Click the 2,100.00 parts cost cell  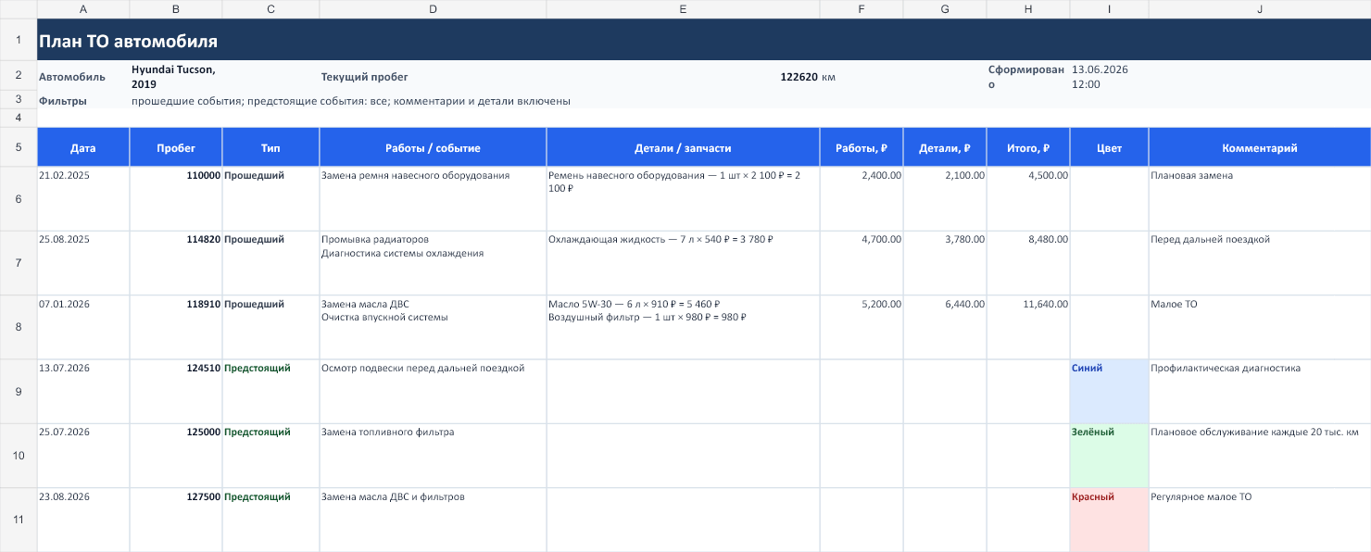945,199
